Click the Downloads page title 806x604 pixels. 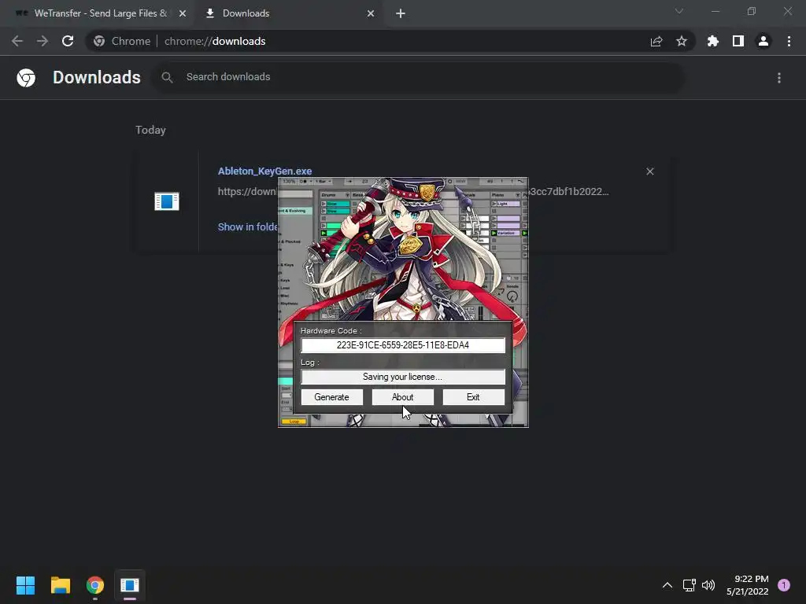click(x=97, y=77)
